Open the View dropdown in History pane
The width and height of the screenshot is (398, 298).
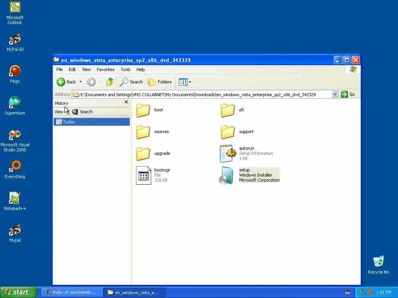[61, 112]
